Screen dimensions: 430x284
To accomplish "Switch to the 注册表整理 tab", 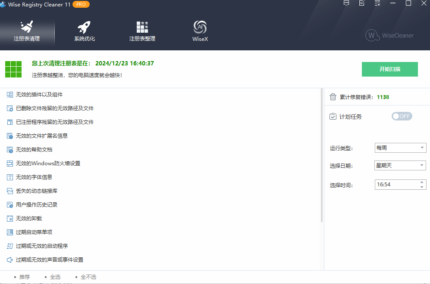I will pyautogui.click(x=142, y=30).
